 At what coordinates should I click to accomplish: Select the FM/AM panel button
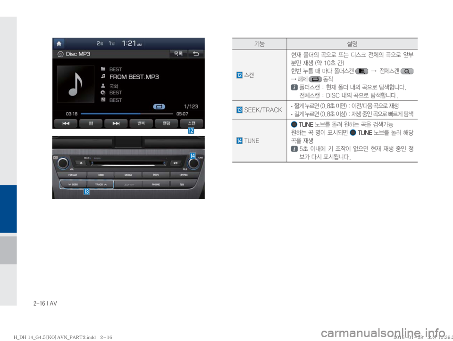point(73,175)
